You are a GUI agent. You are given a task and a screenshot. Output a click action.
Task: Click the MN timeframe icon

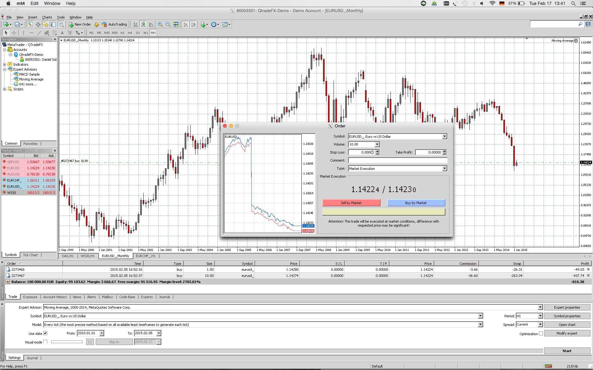click(x=153, y=33)
